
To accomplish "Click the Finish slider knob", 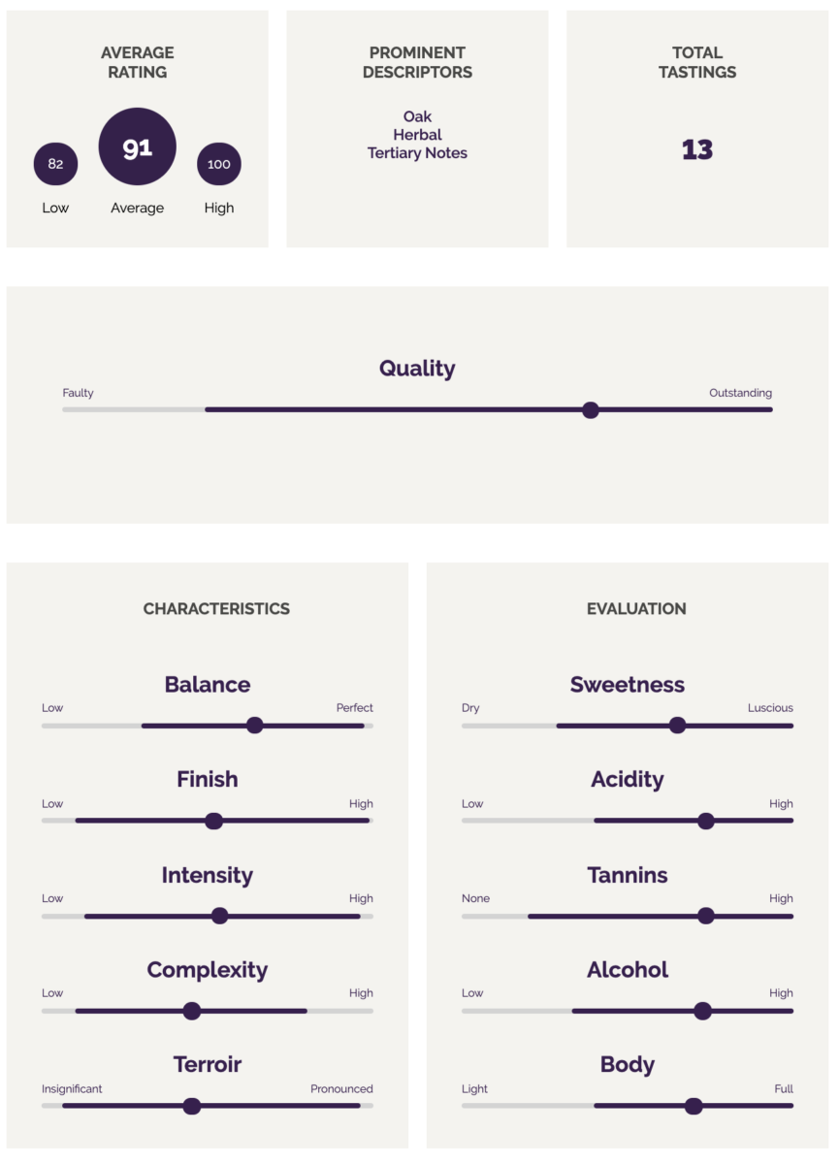I will click(x=214, y=821).
